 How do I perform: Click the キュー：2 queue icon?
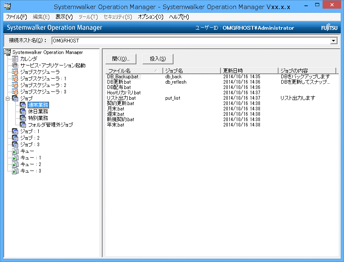click(x=15, y=164)
